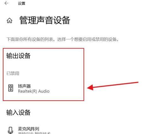Select the 扬声器 output device name
Viewport: 158px width, 134px height.
(x=24, y=86)
